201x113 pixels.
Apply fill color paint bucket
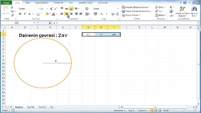pyautogui.click(x=47, y=14)
